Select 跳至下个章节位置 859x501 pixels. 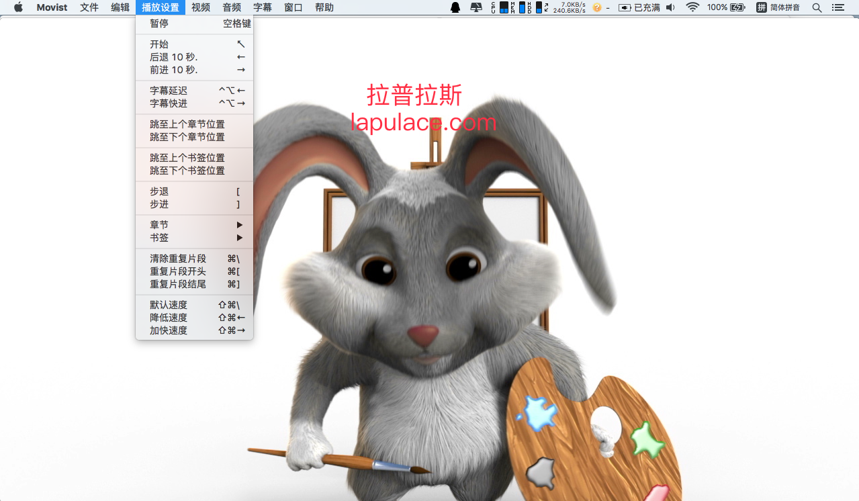point(195,137)
